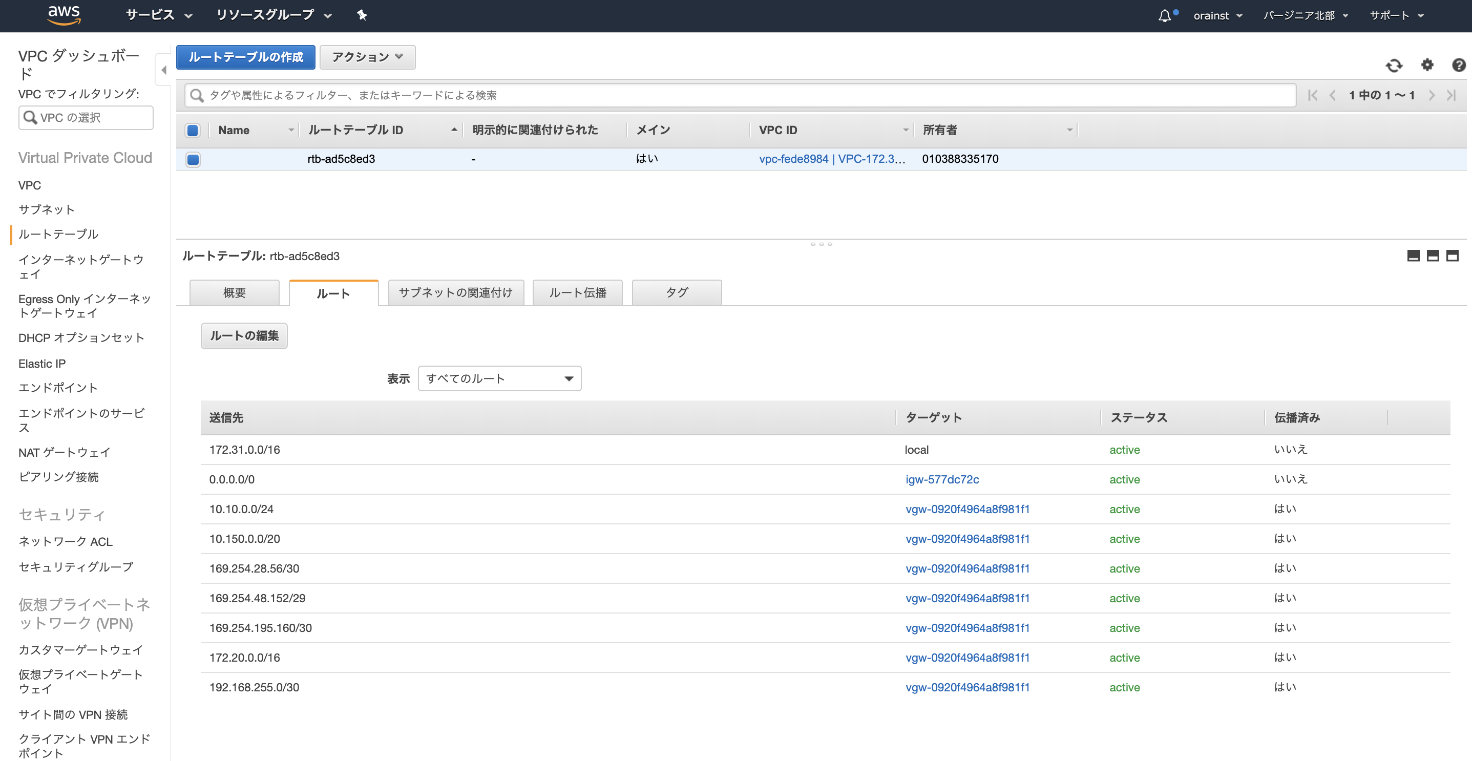Collapse the left navigation sidebar arrow
Image resolution: width=1472 pixels, height=761 pixels.
[163, 70]
